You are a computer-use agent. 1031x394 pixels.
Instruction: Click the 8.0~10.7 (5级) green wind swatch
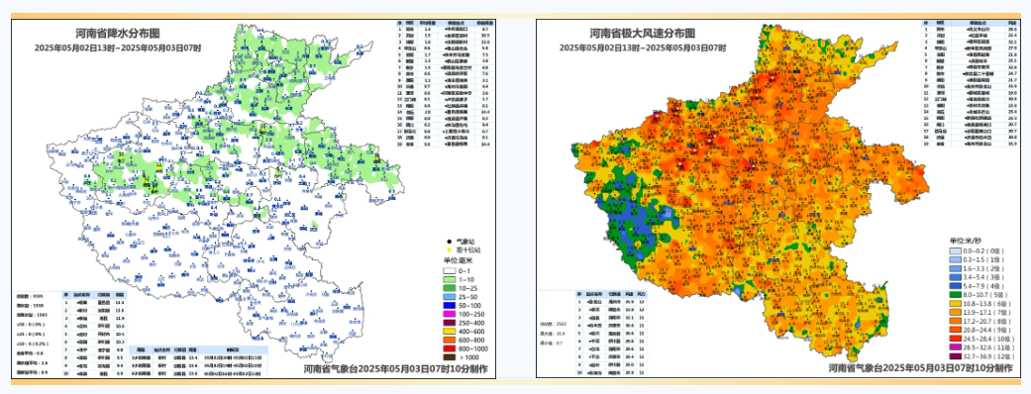pyautogui.click(x=956, y=295)
